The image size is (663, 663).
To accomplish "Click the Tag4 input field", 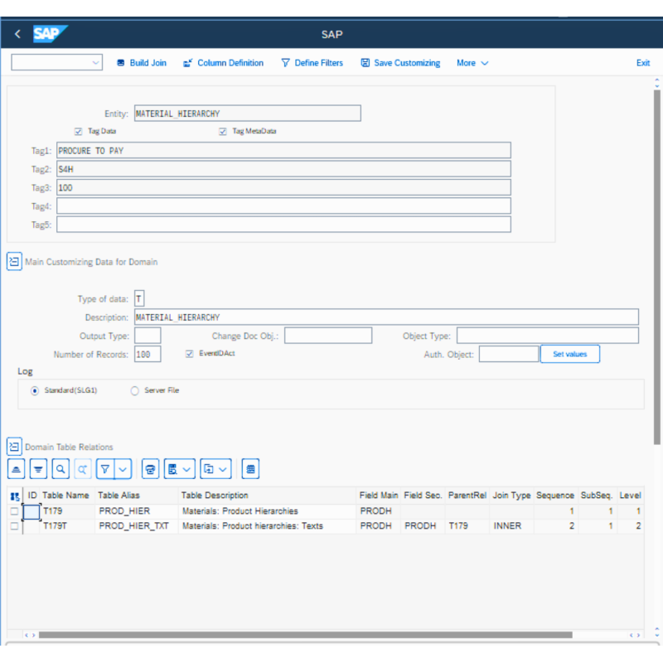I will [283, 206].
